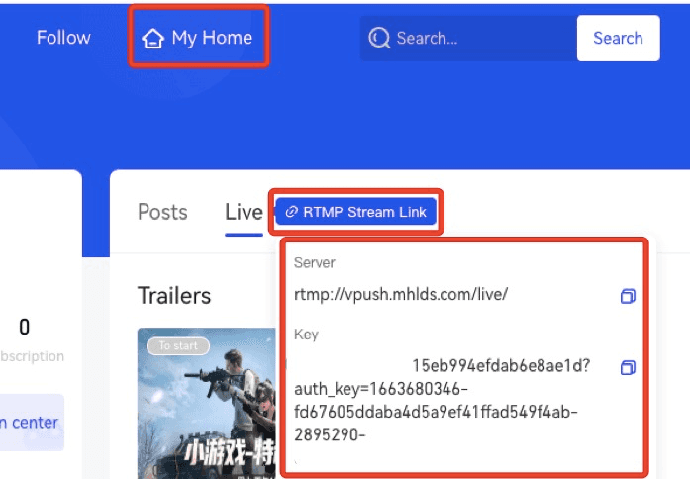Click the chain icon on RTMP button
Viewport: 690px width, 479px height.
click(291, 212)
